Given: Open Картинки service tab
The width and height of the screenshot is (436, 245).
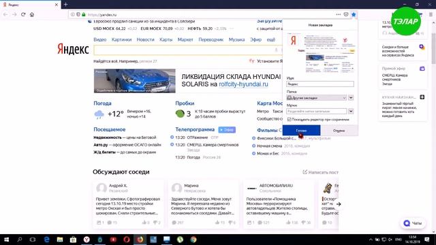Looking at the screenshot, I should pyautogui.click(x=121, y=39).
